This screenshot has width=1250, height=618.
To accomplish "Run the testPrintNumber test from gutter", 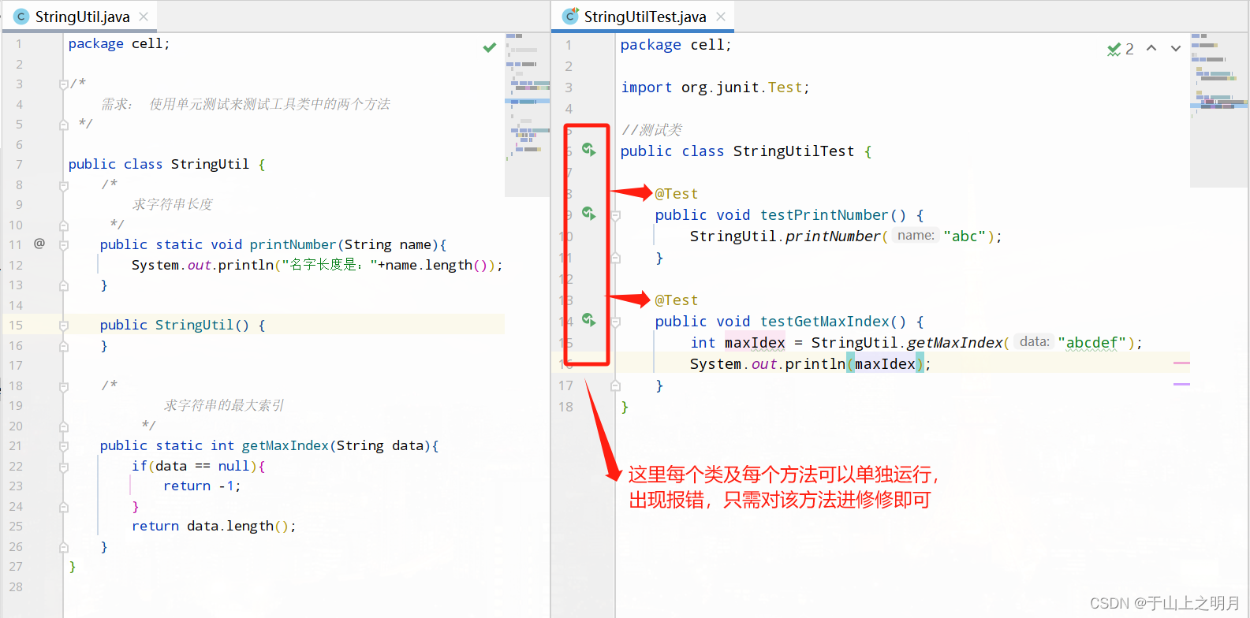I will pos(588,214).
